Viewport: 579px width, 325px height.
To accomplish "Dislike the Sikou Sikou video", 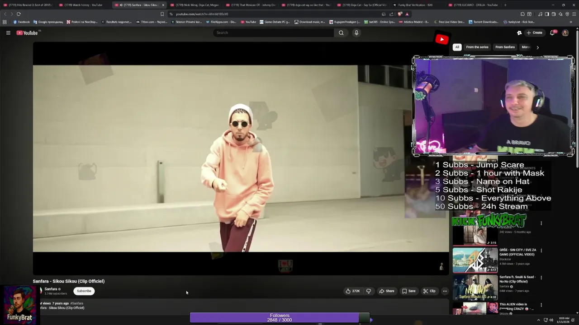I will click(368, 291).
